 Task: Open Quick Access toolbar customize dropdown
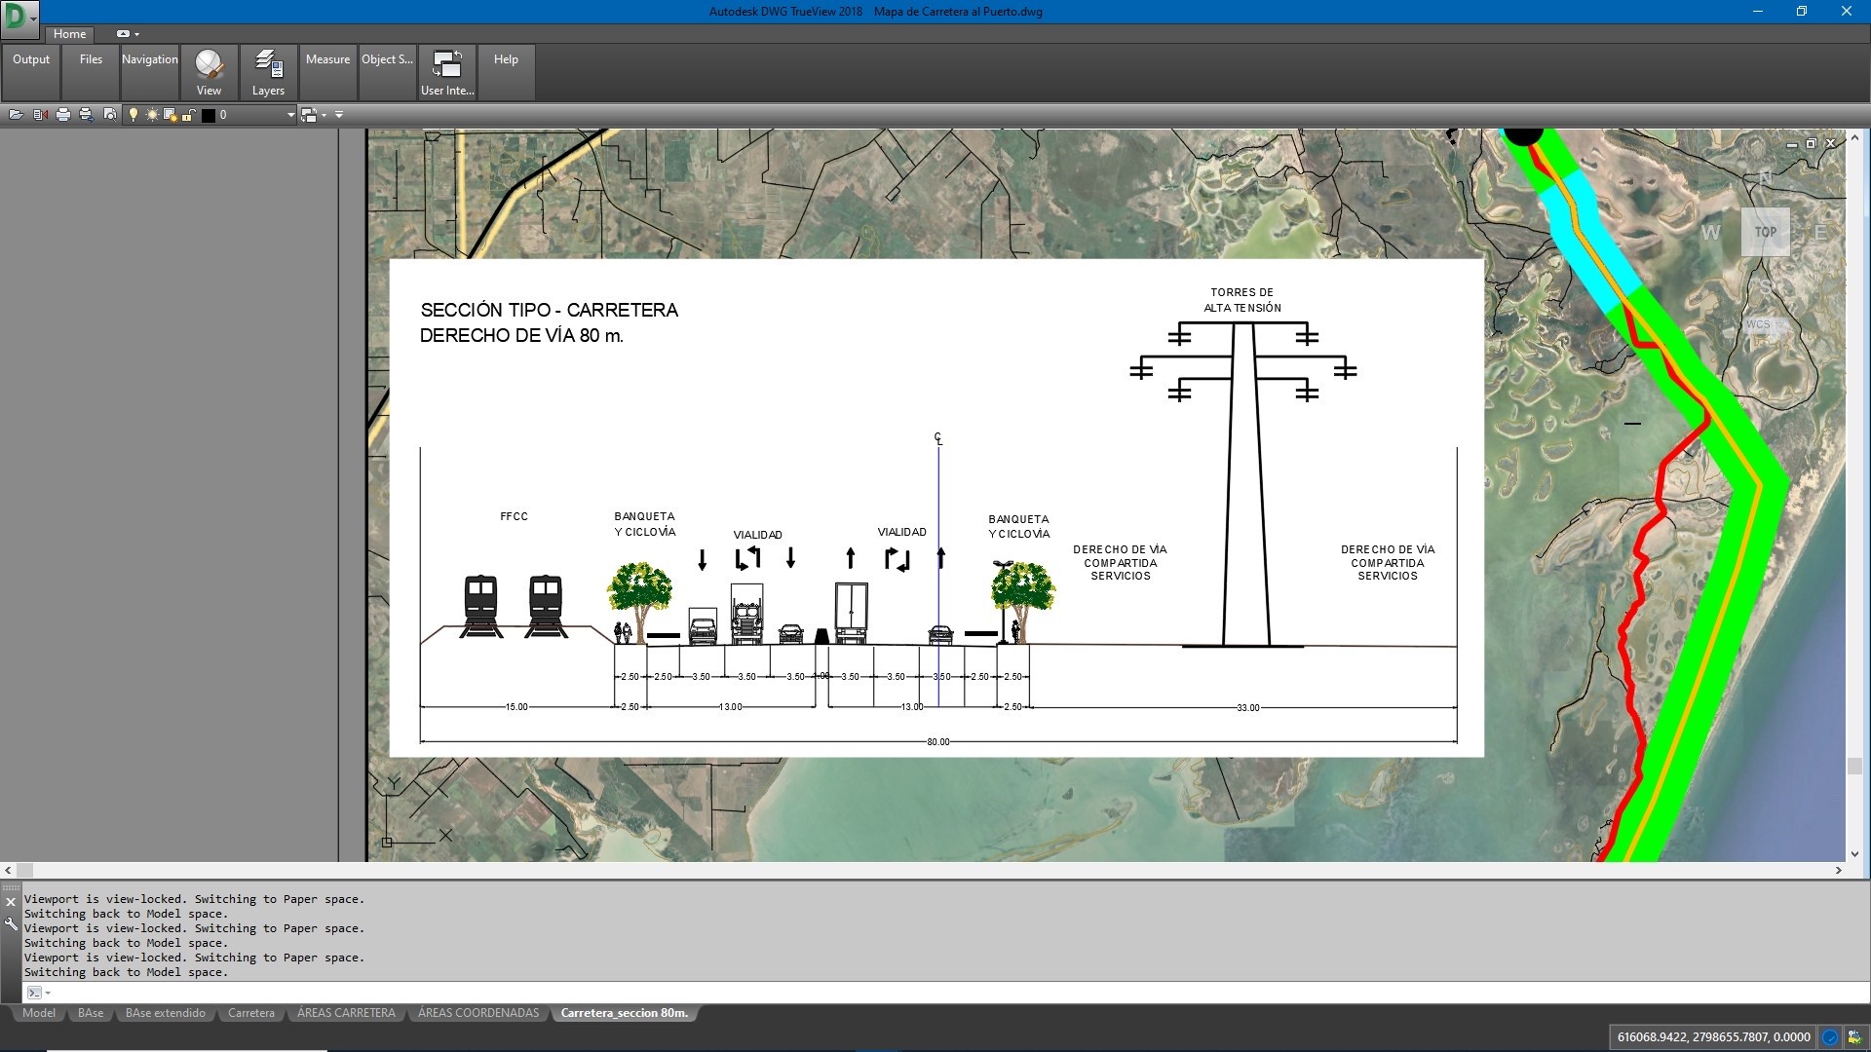tap(339, 115)
